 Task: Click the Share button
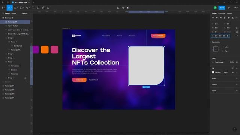(x=222, y=8)
